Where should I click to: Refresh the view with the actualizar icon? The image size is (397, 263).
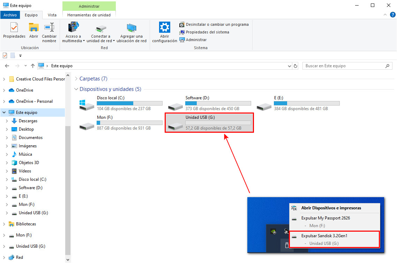295,65
